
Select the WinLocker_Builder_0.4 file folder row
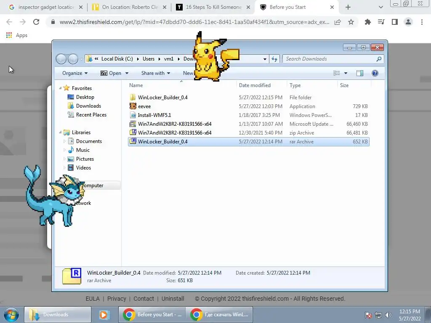[x=248, y=97]
